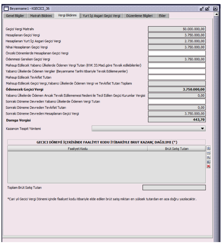222x245 pixels.
Task: Click the Mahsup Edilecek Yabancı Ülkelerde Ödenen Vergi field
Action: 177,65
